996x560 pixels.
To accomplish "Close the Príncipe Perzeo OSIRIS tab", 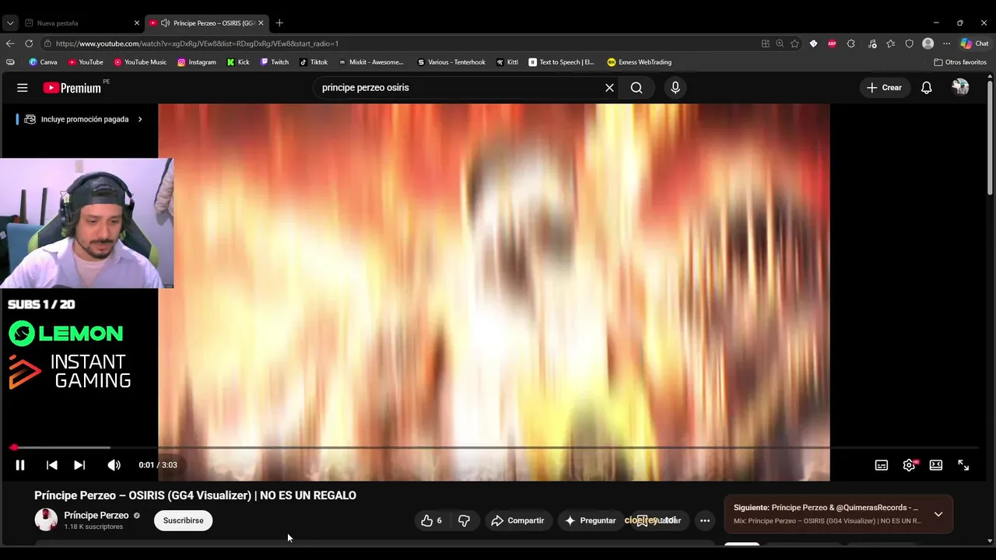I will (261, 23).
